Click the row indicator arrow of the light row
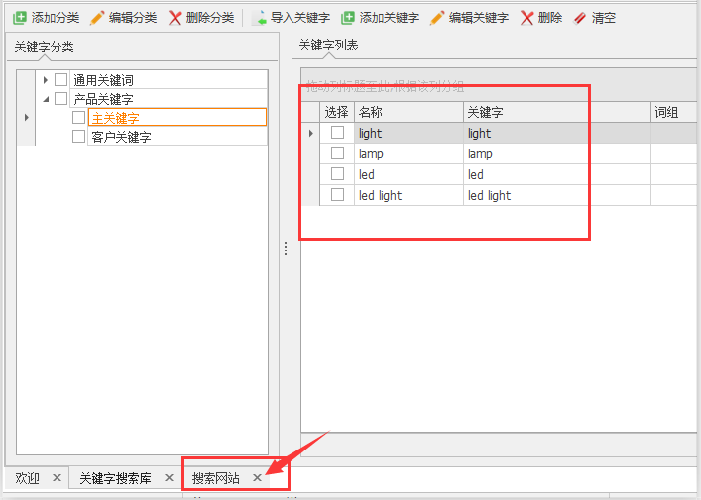This screenshot has width=701, height=500. 311,133
